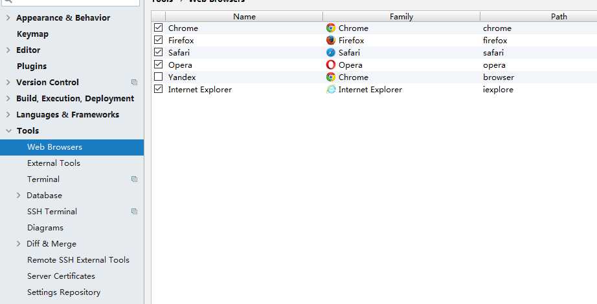Uncheck the Chrome browser checkbox

point(159,28)
